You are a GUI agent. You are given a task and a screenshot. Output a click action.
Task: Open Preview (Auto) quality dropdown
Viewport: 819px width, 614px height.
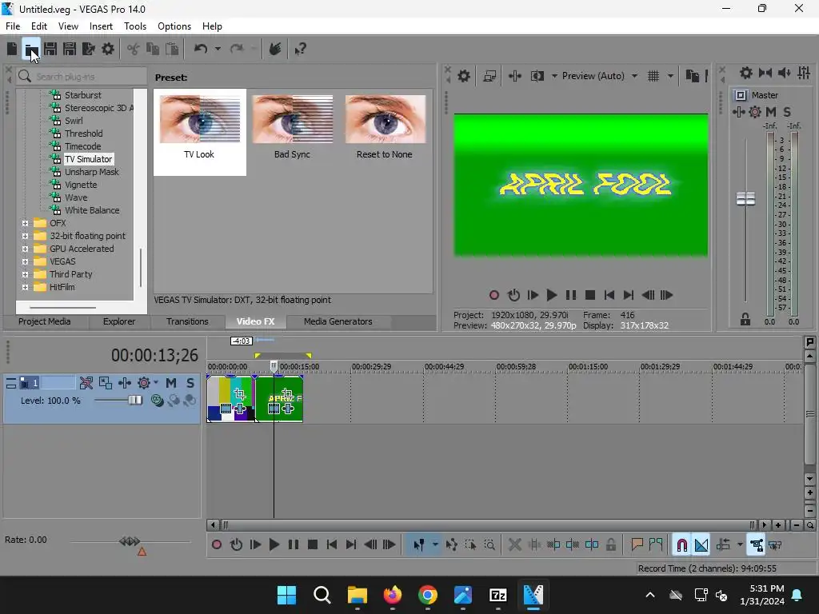[634, 76]
